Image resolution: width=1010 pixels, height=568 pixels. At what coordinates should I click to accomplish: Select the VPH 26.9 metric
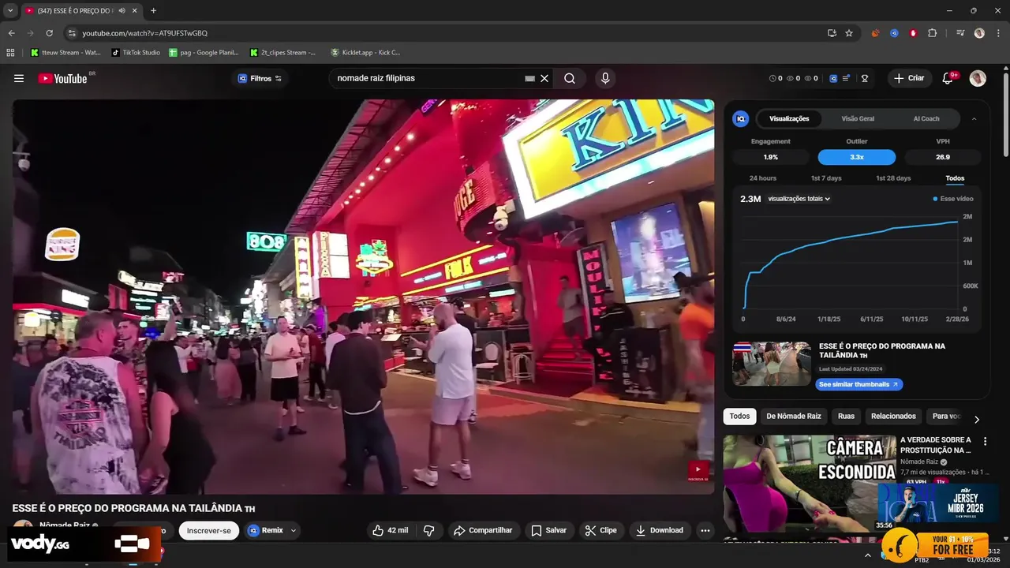[943, 157]
